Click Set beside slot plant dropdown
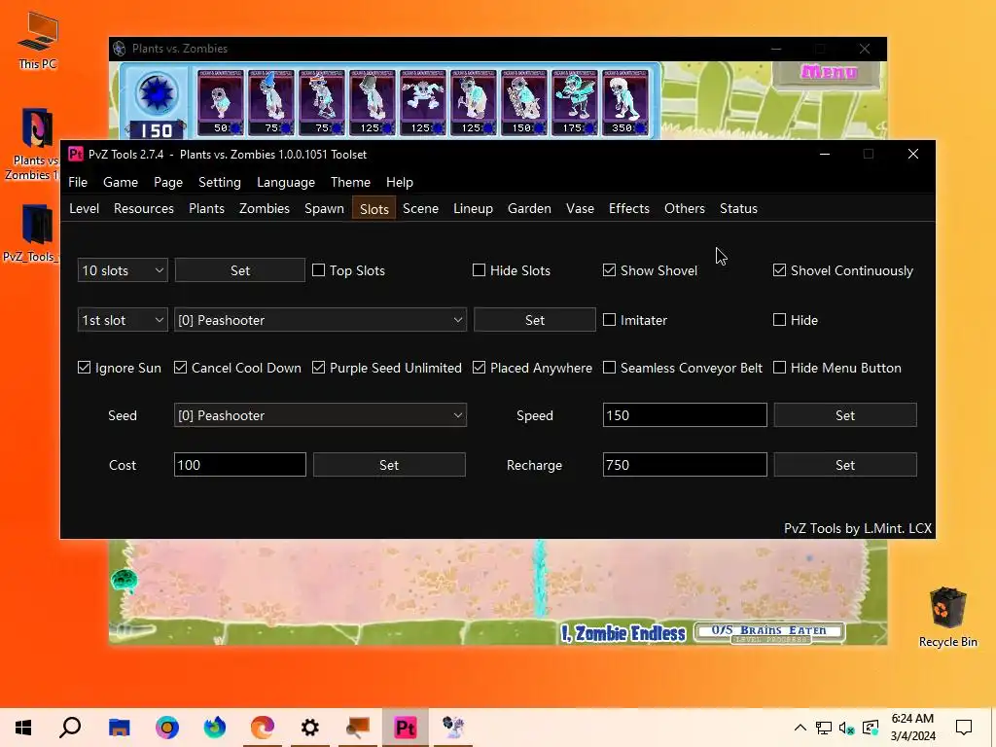Viewport: 996px width, 747px height. pos(535,319)
